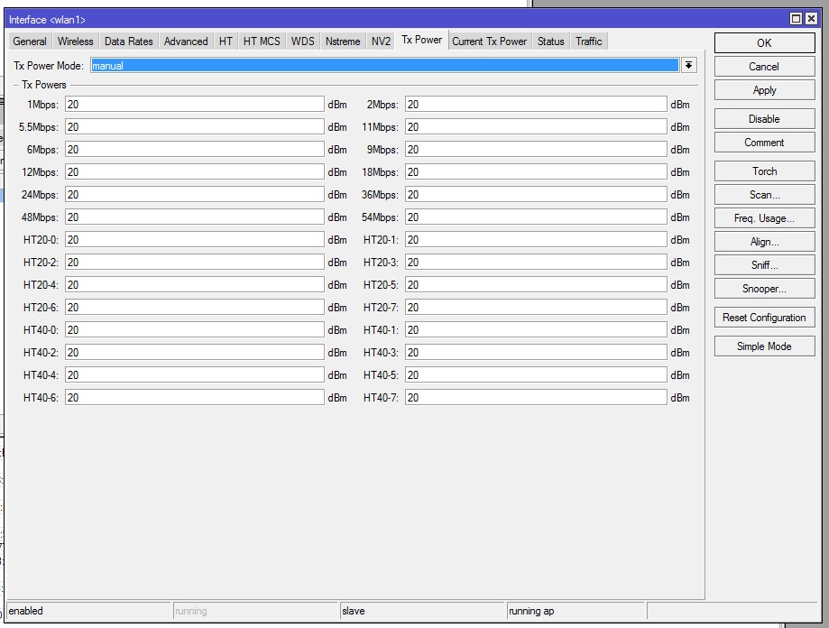The height and width of the screenshot is (628, 829).
Task: Expand the Tx Power Mode dropdown
Action: (689, 66)
